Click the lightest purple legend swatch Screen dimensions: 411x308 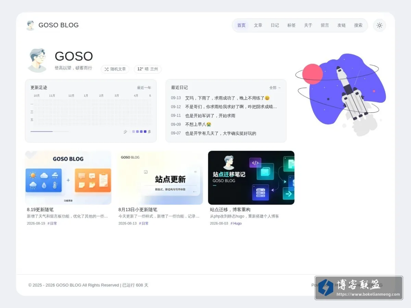point(134,131)
